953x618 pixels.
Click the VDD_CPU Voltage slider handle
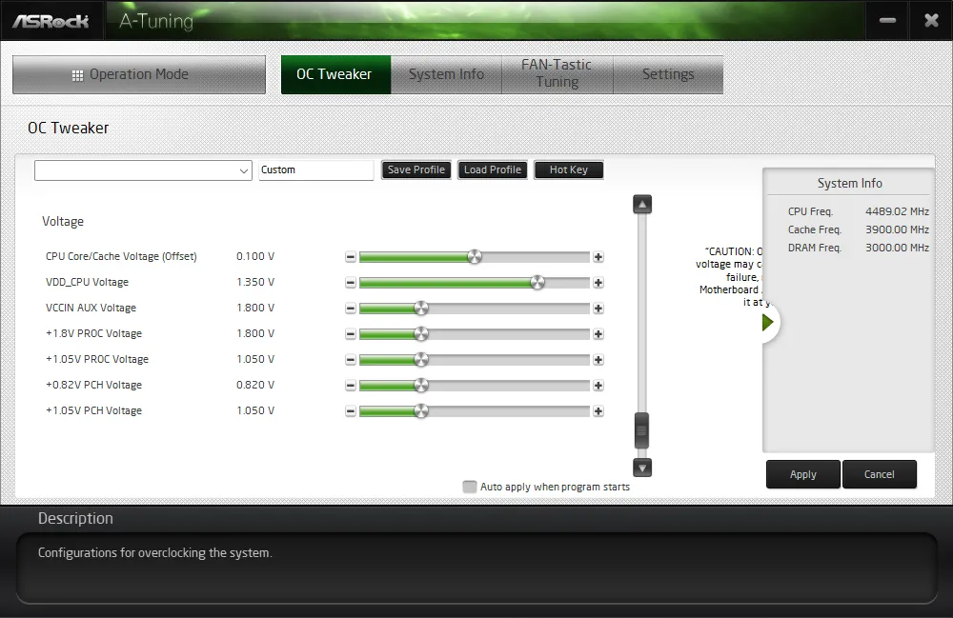click(x=537, y=282)
